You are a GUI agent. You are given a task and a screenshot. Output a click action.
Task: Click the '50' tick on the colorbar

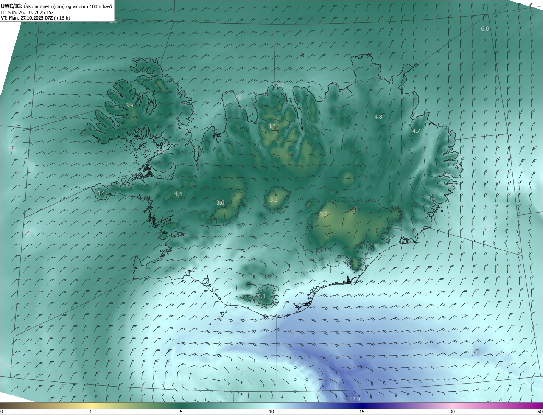click(540, 412)
